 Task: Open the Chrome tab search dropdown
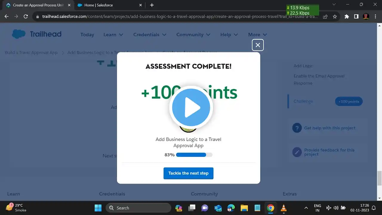click(x=334, y=4)
